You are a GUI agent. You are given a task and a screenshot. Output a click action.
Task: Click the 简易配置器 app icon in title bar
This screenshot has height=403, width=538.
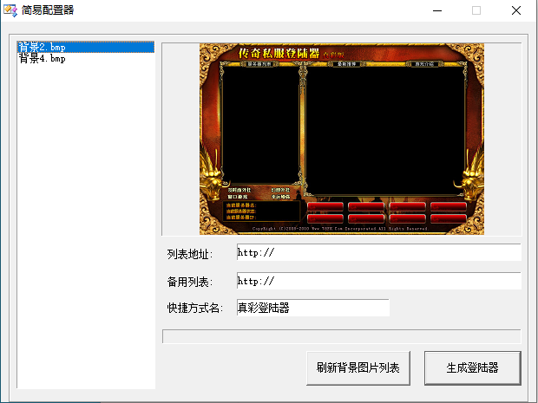tap(10, 10)
